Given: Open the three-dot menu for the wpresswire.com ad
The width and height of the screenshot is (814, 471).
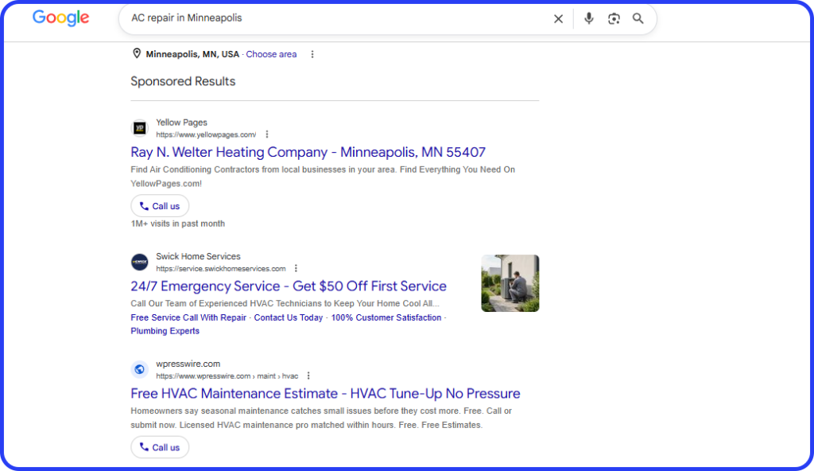Looking at the screenshot, I should (308, 376).
